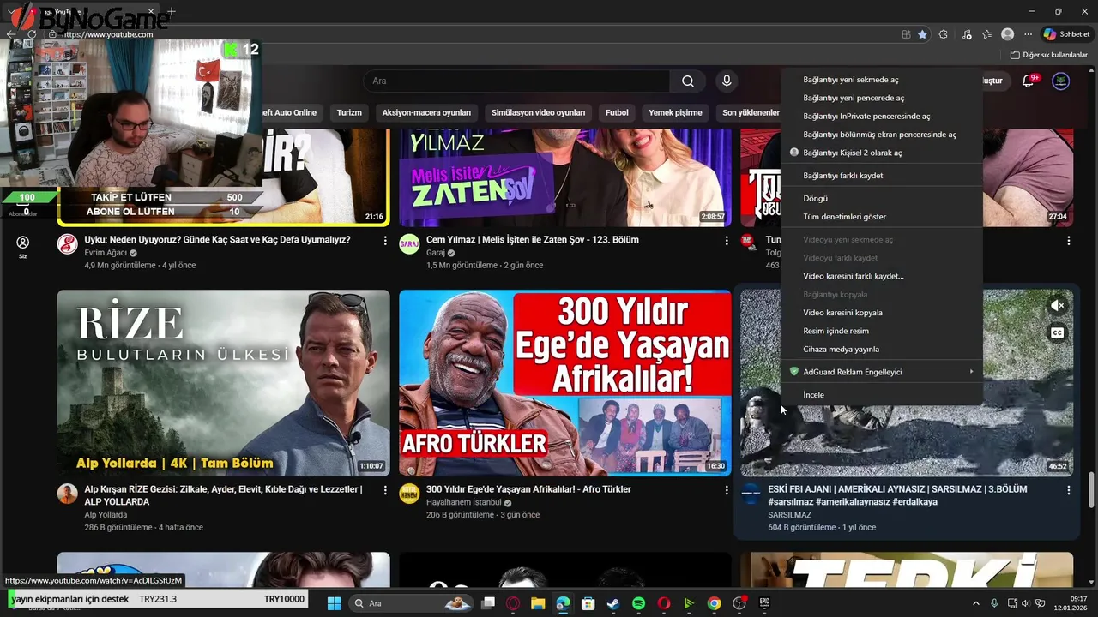
Task: Open Garaj channel avatar
Action: coord(409,243)
